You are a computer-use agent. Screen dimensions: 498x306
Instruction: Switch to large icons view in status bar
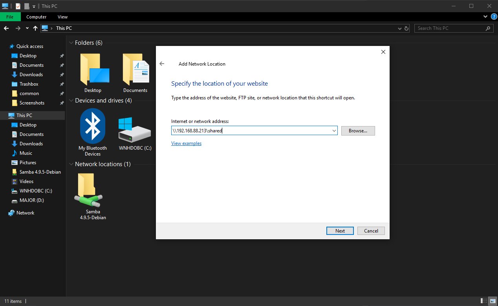(493, 301)
